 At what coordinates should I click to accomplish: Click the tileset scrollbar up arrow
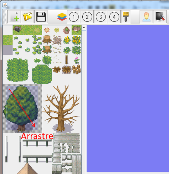(x=84, y=28)
